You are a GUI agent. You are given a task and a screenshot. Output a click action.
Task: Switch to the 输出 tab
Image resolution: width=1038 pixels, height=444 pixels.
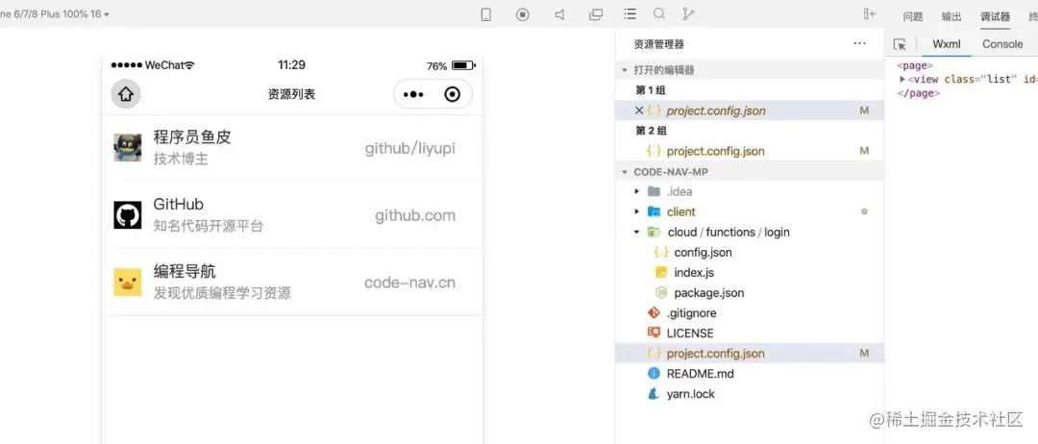951,17
